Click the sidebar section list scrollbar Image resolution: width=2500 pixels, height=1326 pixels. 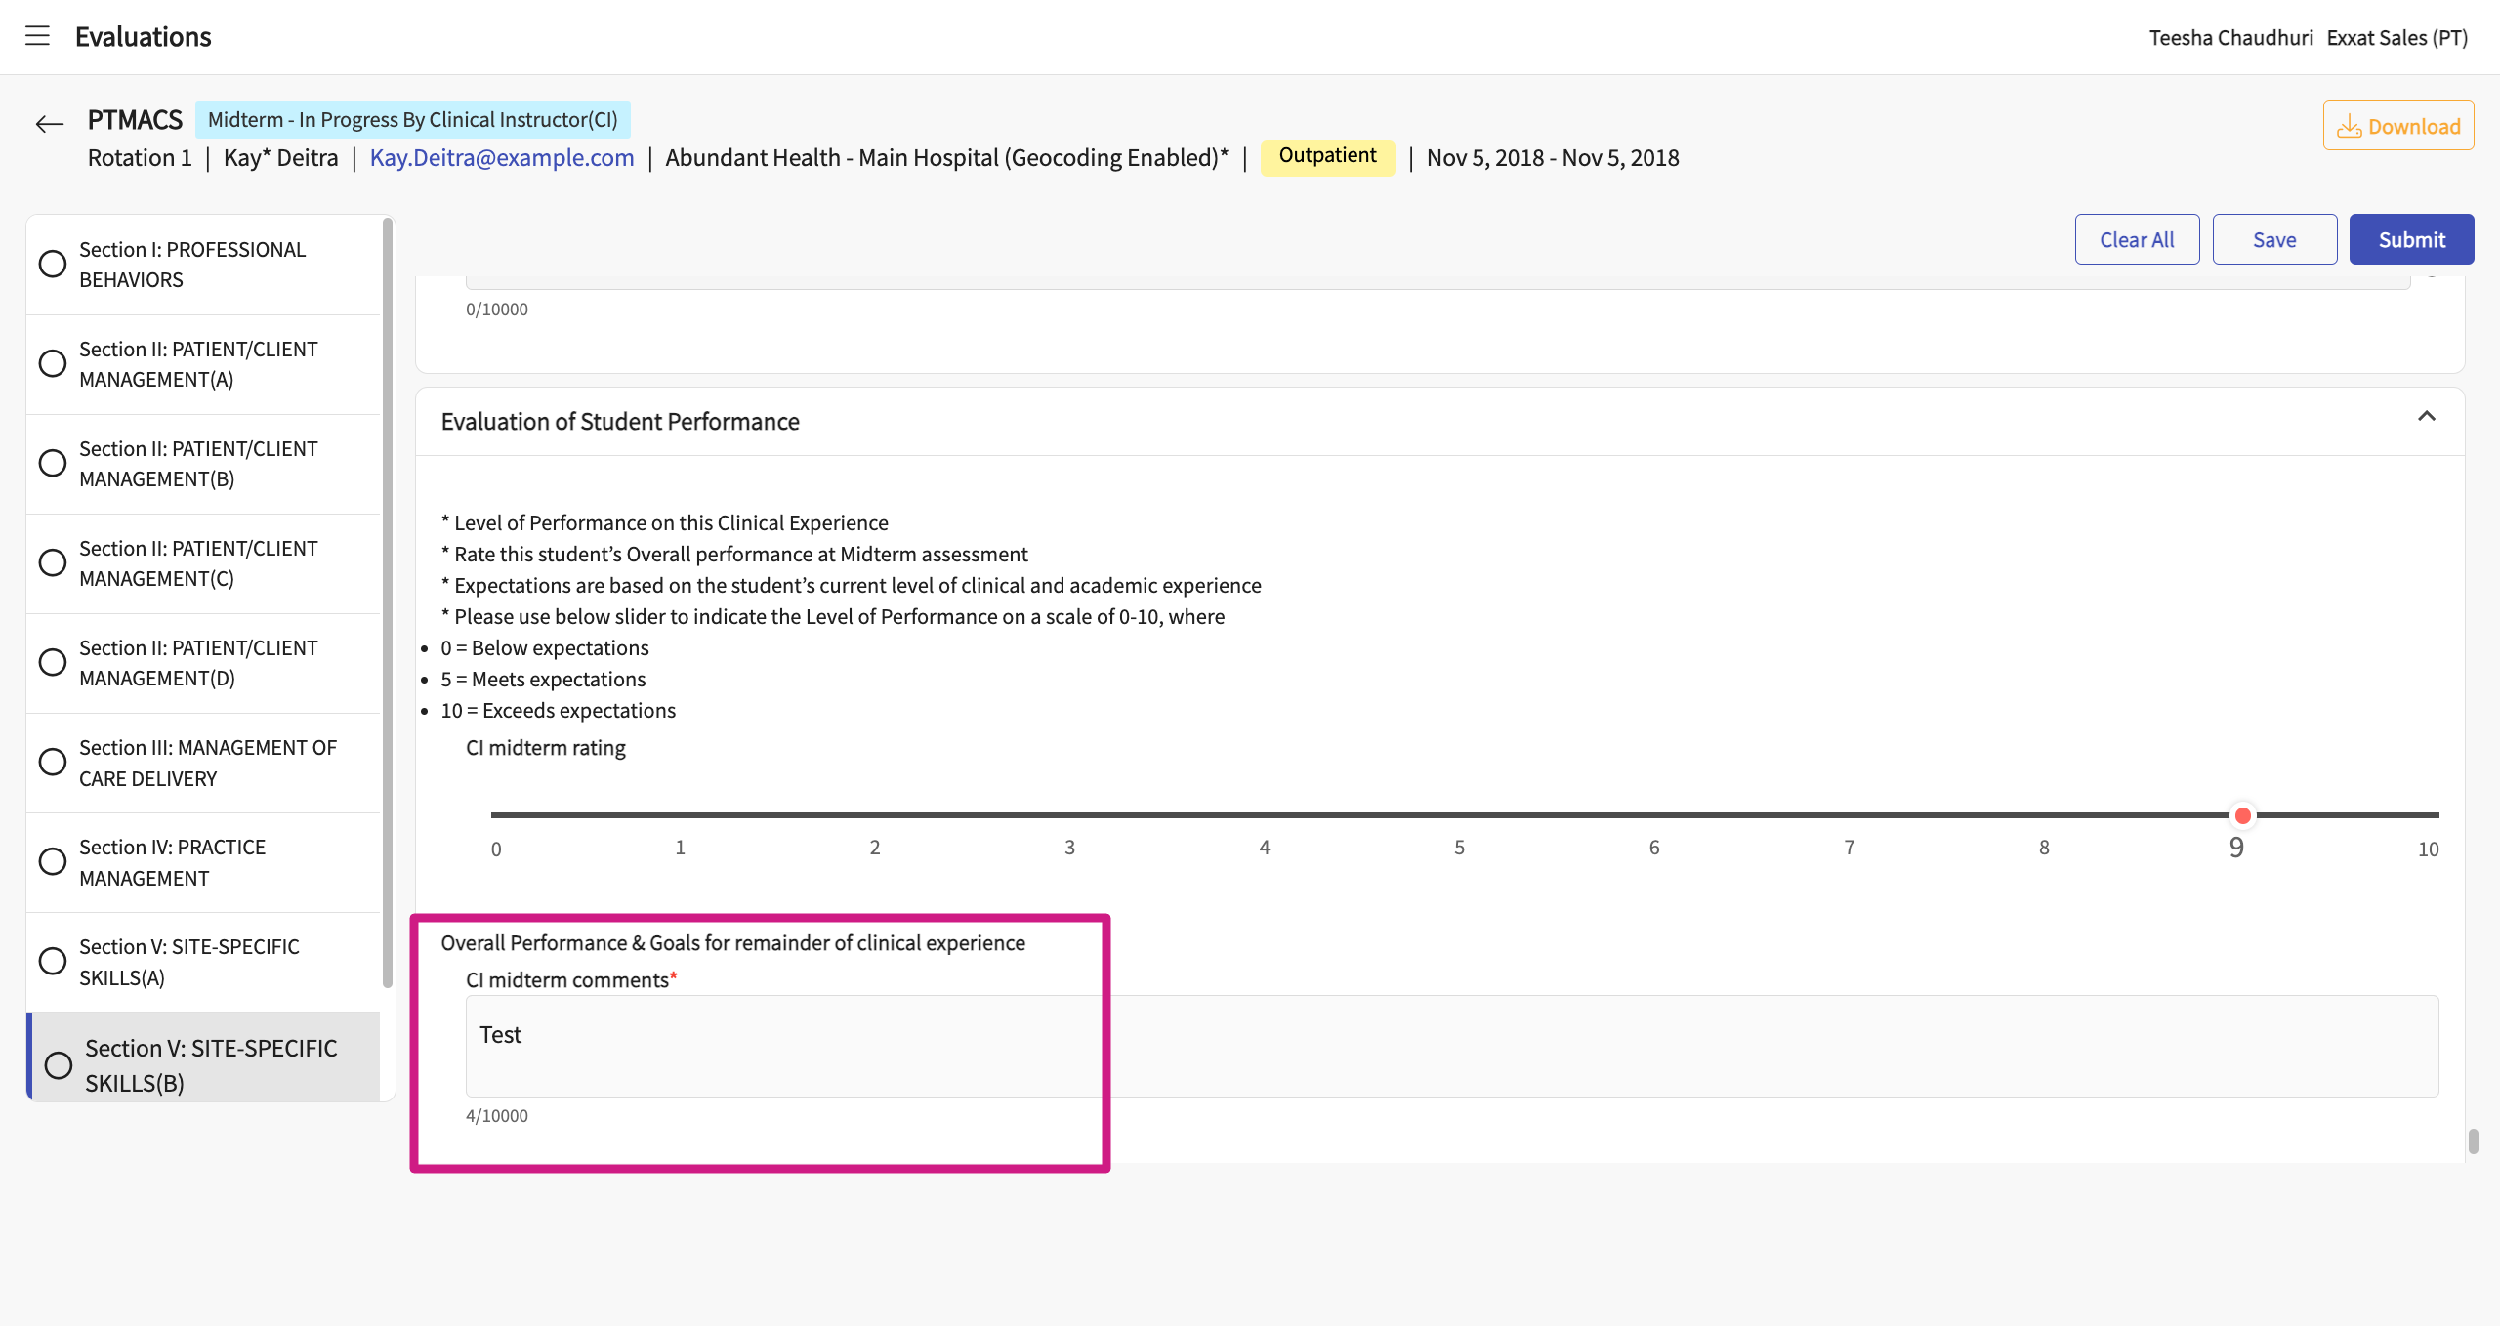coord(387,601)
